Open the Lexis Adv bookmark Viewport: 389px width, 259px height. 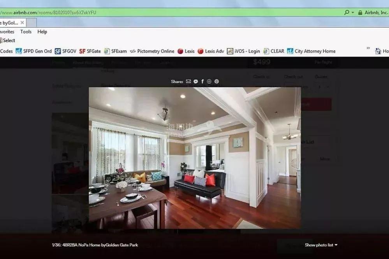click(x=211, y=51)
